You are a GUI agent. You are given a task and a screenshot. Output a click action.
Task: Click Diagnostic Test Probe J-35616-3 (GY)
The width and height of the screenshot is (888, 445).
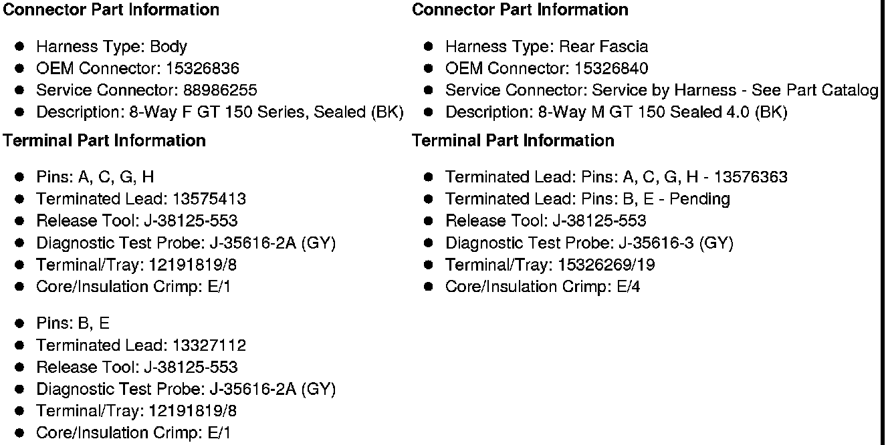point(589,243)
